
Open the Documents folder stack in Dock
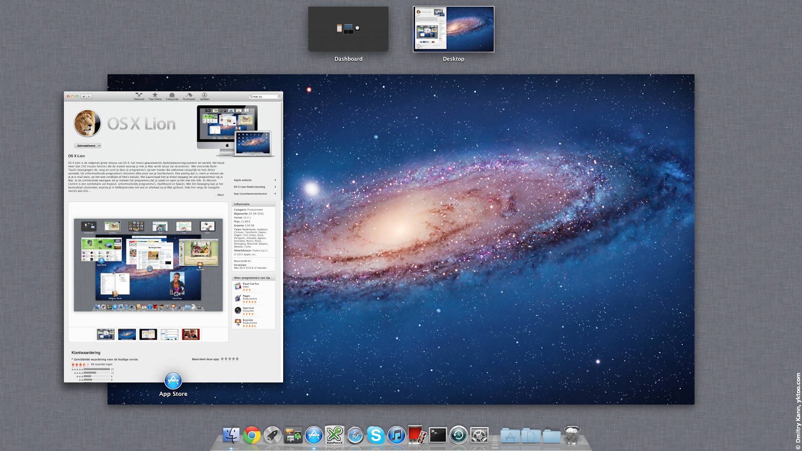point(531,435)
